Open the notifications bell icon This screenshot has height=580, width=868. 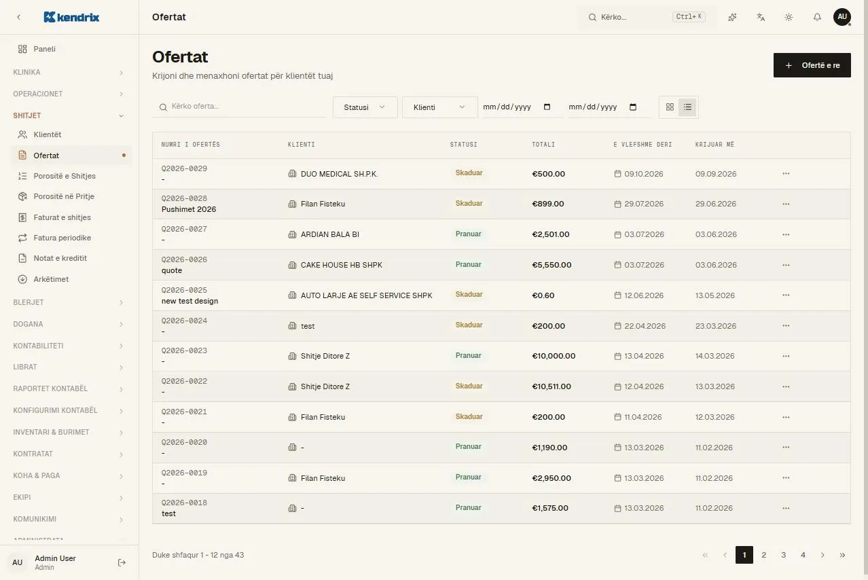click(x=817, y=17)
